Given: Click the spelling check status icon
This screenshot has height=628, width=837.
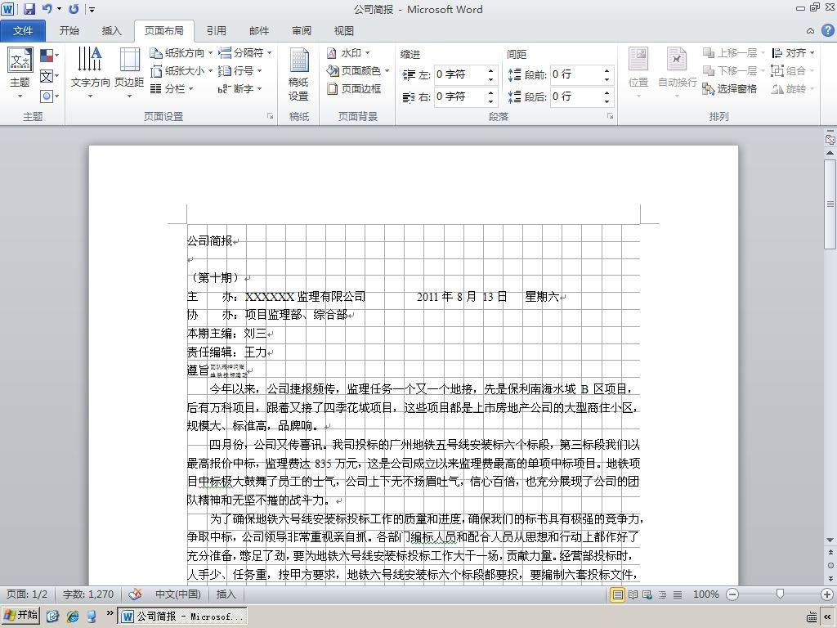Looking at the screenshot, I should pos(135,594).
